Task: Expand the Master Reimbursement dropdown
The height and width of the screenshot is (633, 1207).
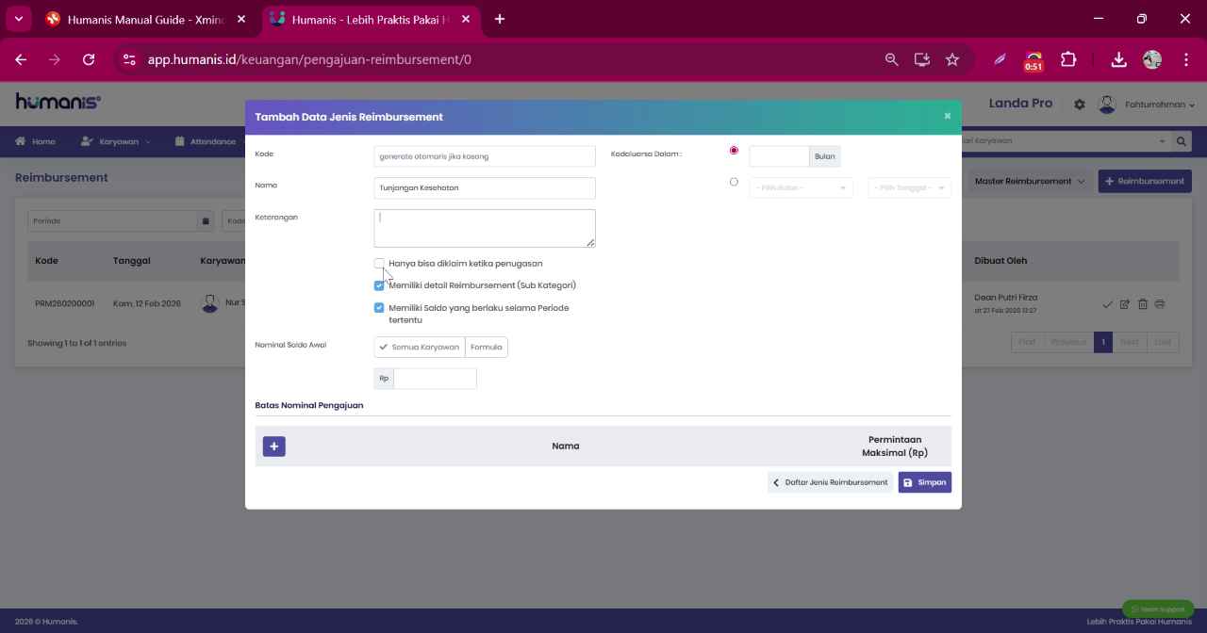Action: [1029, 181]
